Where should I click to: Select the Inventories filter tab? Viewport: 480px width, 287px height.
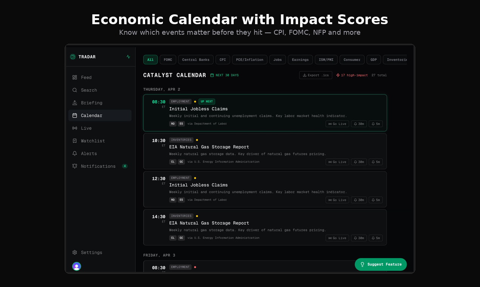pyautogui.click(x=395, y=60)
